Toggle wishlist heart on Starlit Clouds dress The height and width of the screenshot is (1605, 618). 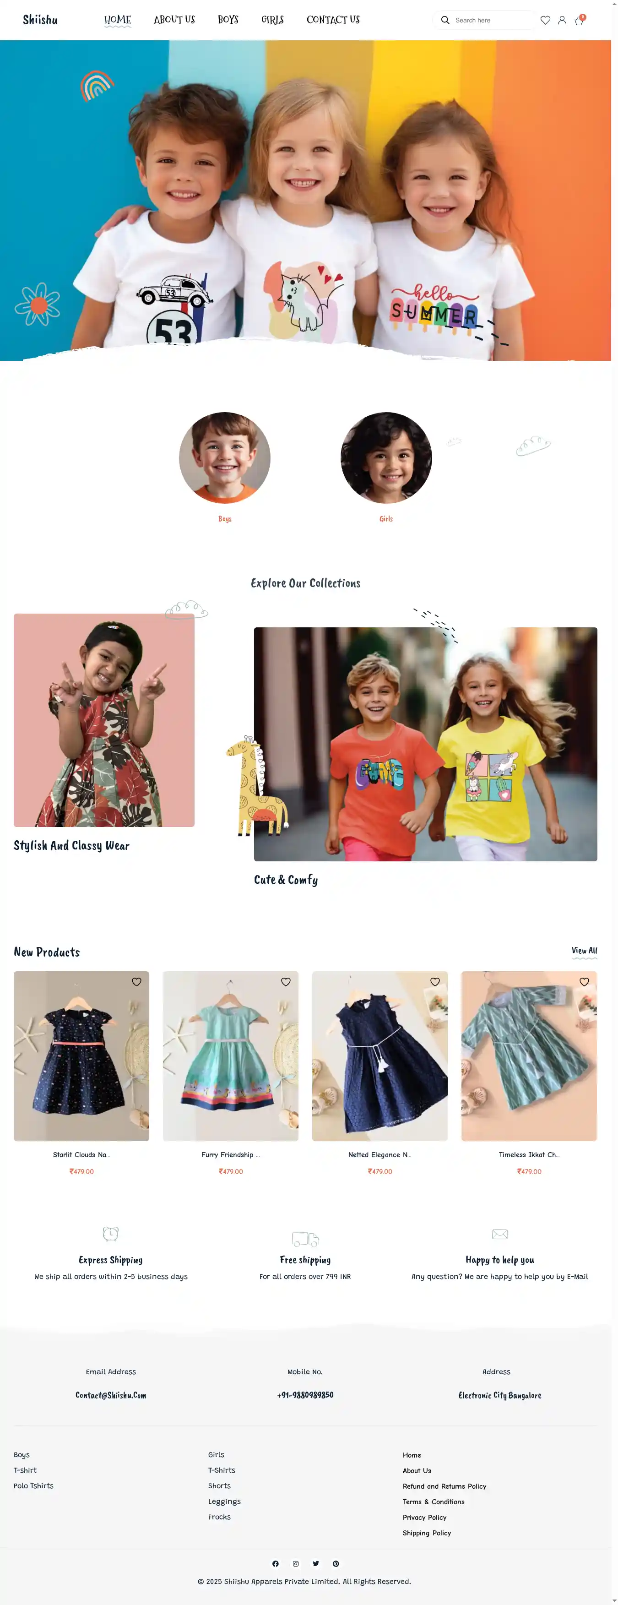click(136, 982)
